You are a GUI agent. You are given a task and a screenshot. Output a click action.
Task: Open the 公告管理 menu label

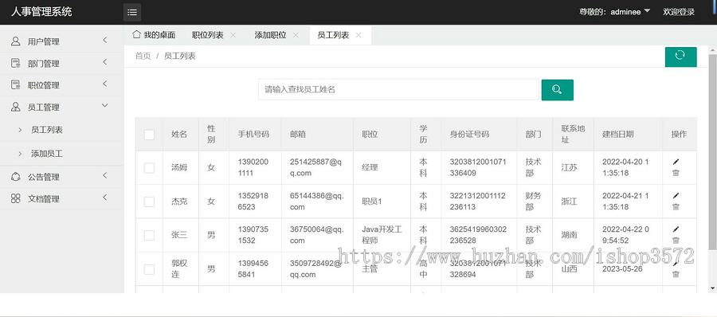click(44, 177)
